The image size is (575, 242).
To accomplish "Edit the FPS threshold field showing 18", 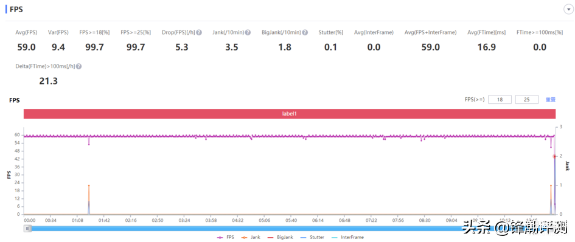I will point(500,99).
